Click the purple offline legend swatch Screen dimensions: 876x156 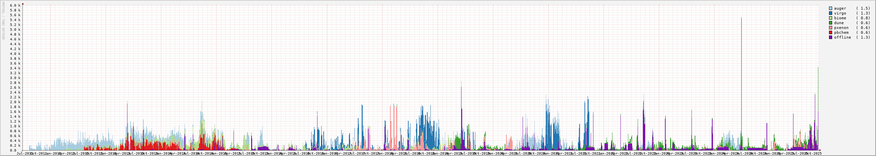click(830, 37)
